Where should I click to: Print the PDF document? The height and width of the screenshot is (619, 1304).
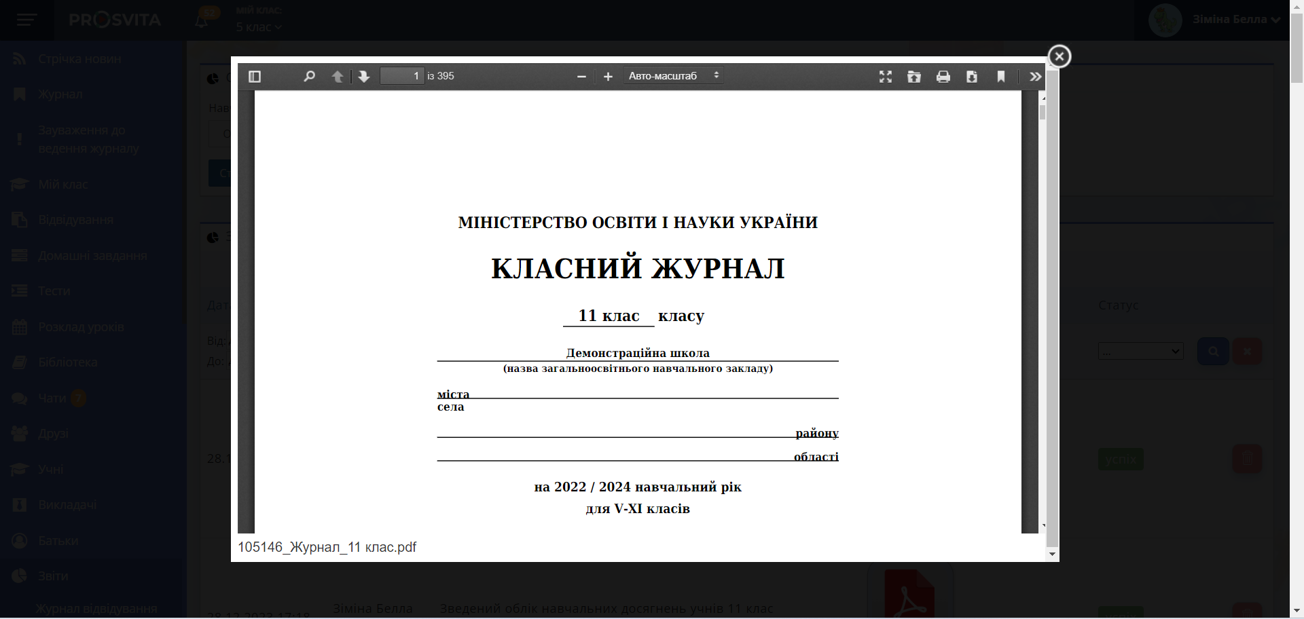[943, 77]
